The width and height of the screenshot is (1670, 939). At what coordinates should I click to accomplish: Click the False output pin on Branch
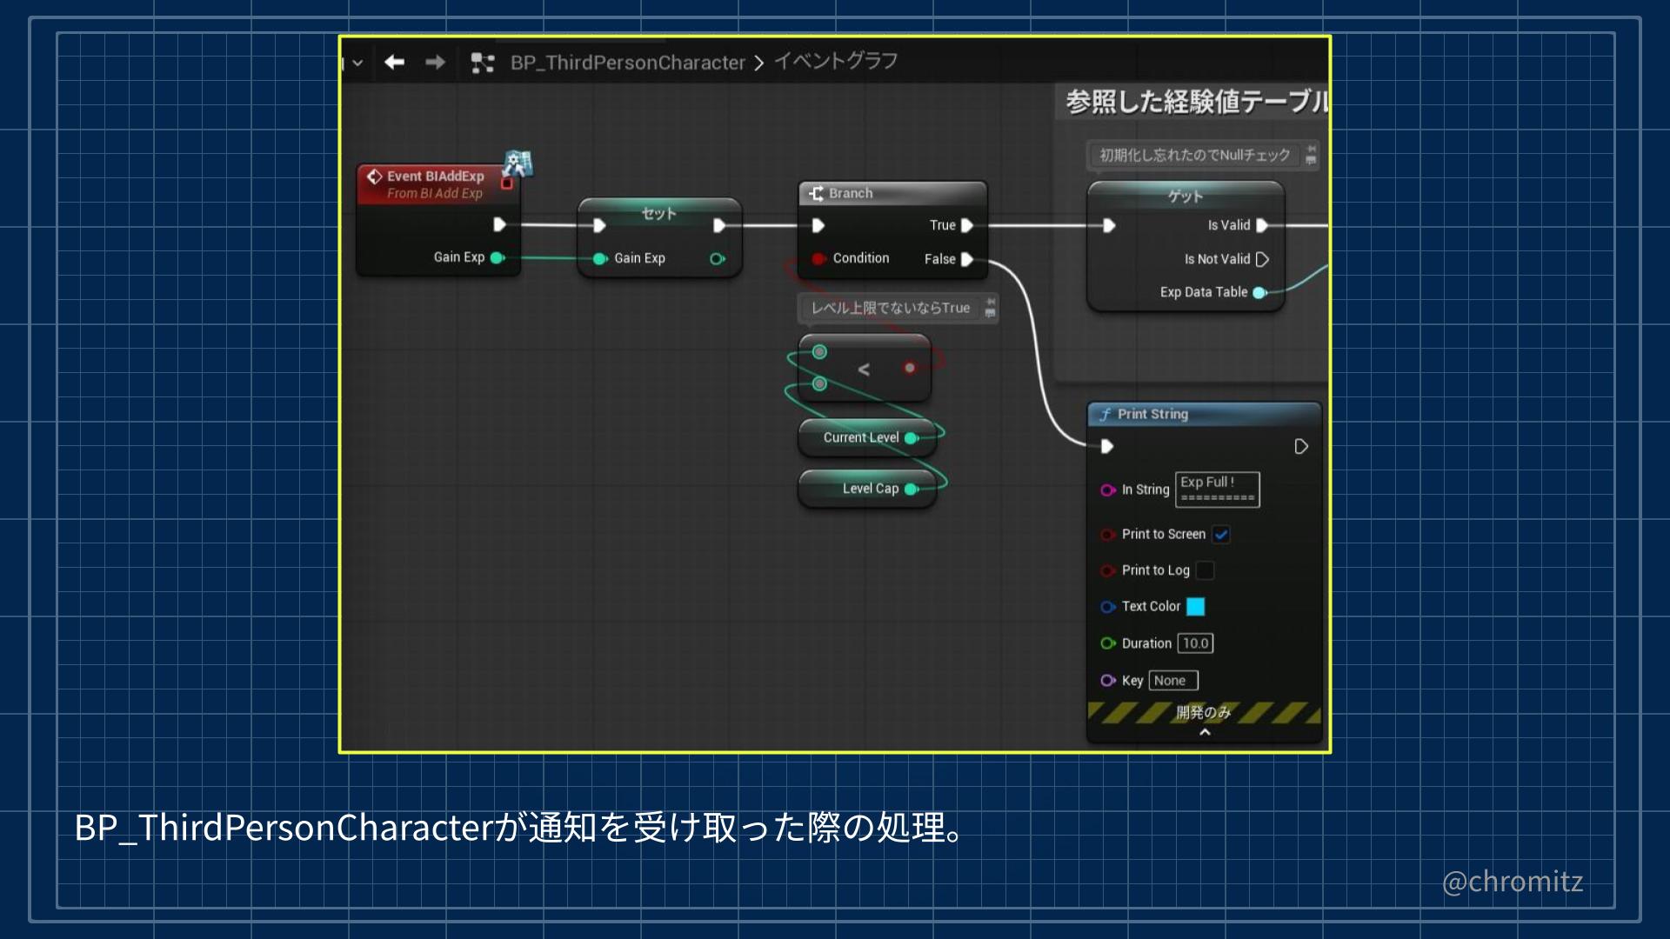pyautogui.click(x=966, y=259)
